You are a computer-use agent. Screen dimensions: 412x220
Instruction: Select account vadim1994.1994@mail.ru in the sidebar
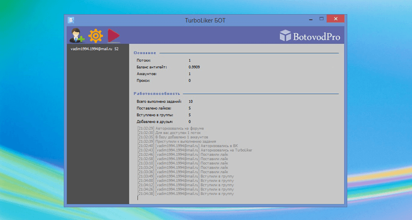tap(94, 49)
